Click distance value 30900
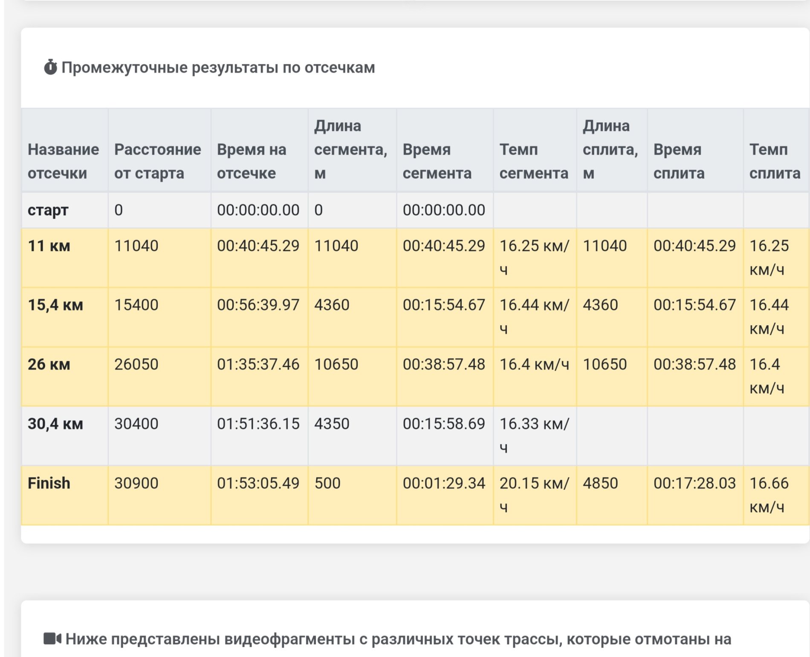810x657 pixels. point(136,483)
